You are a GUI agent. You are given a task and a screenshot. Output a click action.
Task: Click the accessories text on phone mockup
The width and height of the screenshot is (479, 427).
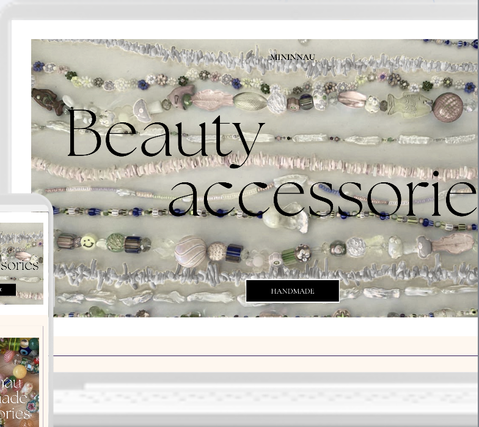20,265
